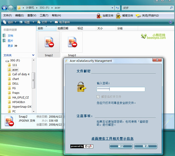Click the 30G (F:) breadcrumb
This screenshot has width=175, height=156.
44,8
